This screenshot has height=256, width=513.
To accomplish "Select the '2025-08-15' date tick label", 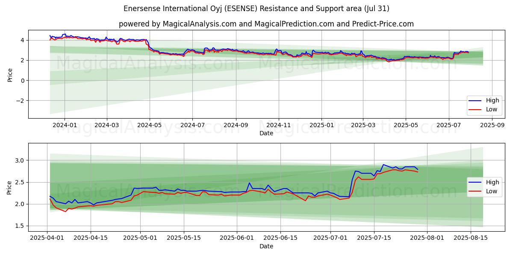I will [470, 239].
